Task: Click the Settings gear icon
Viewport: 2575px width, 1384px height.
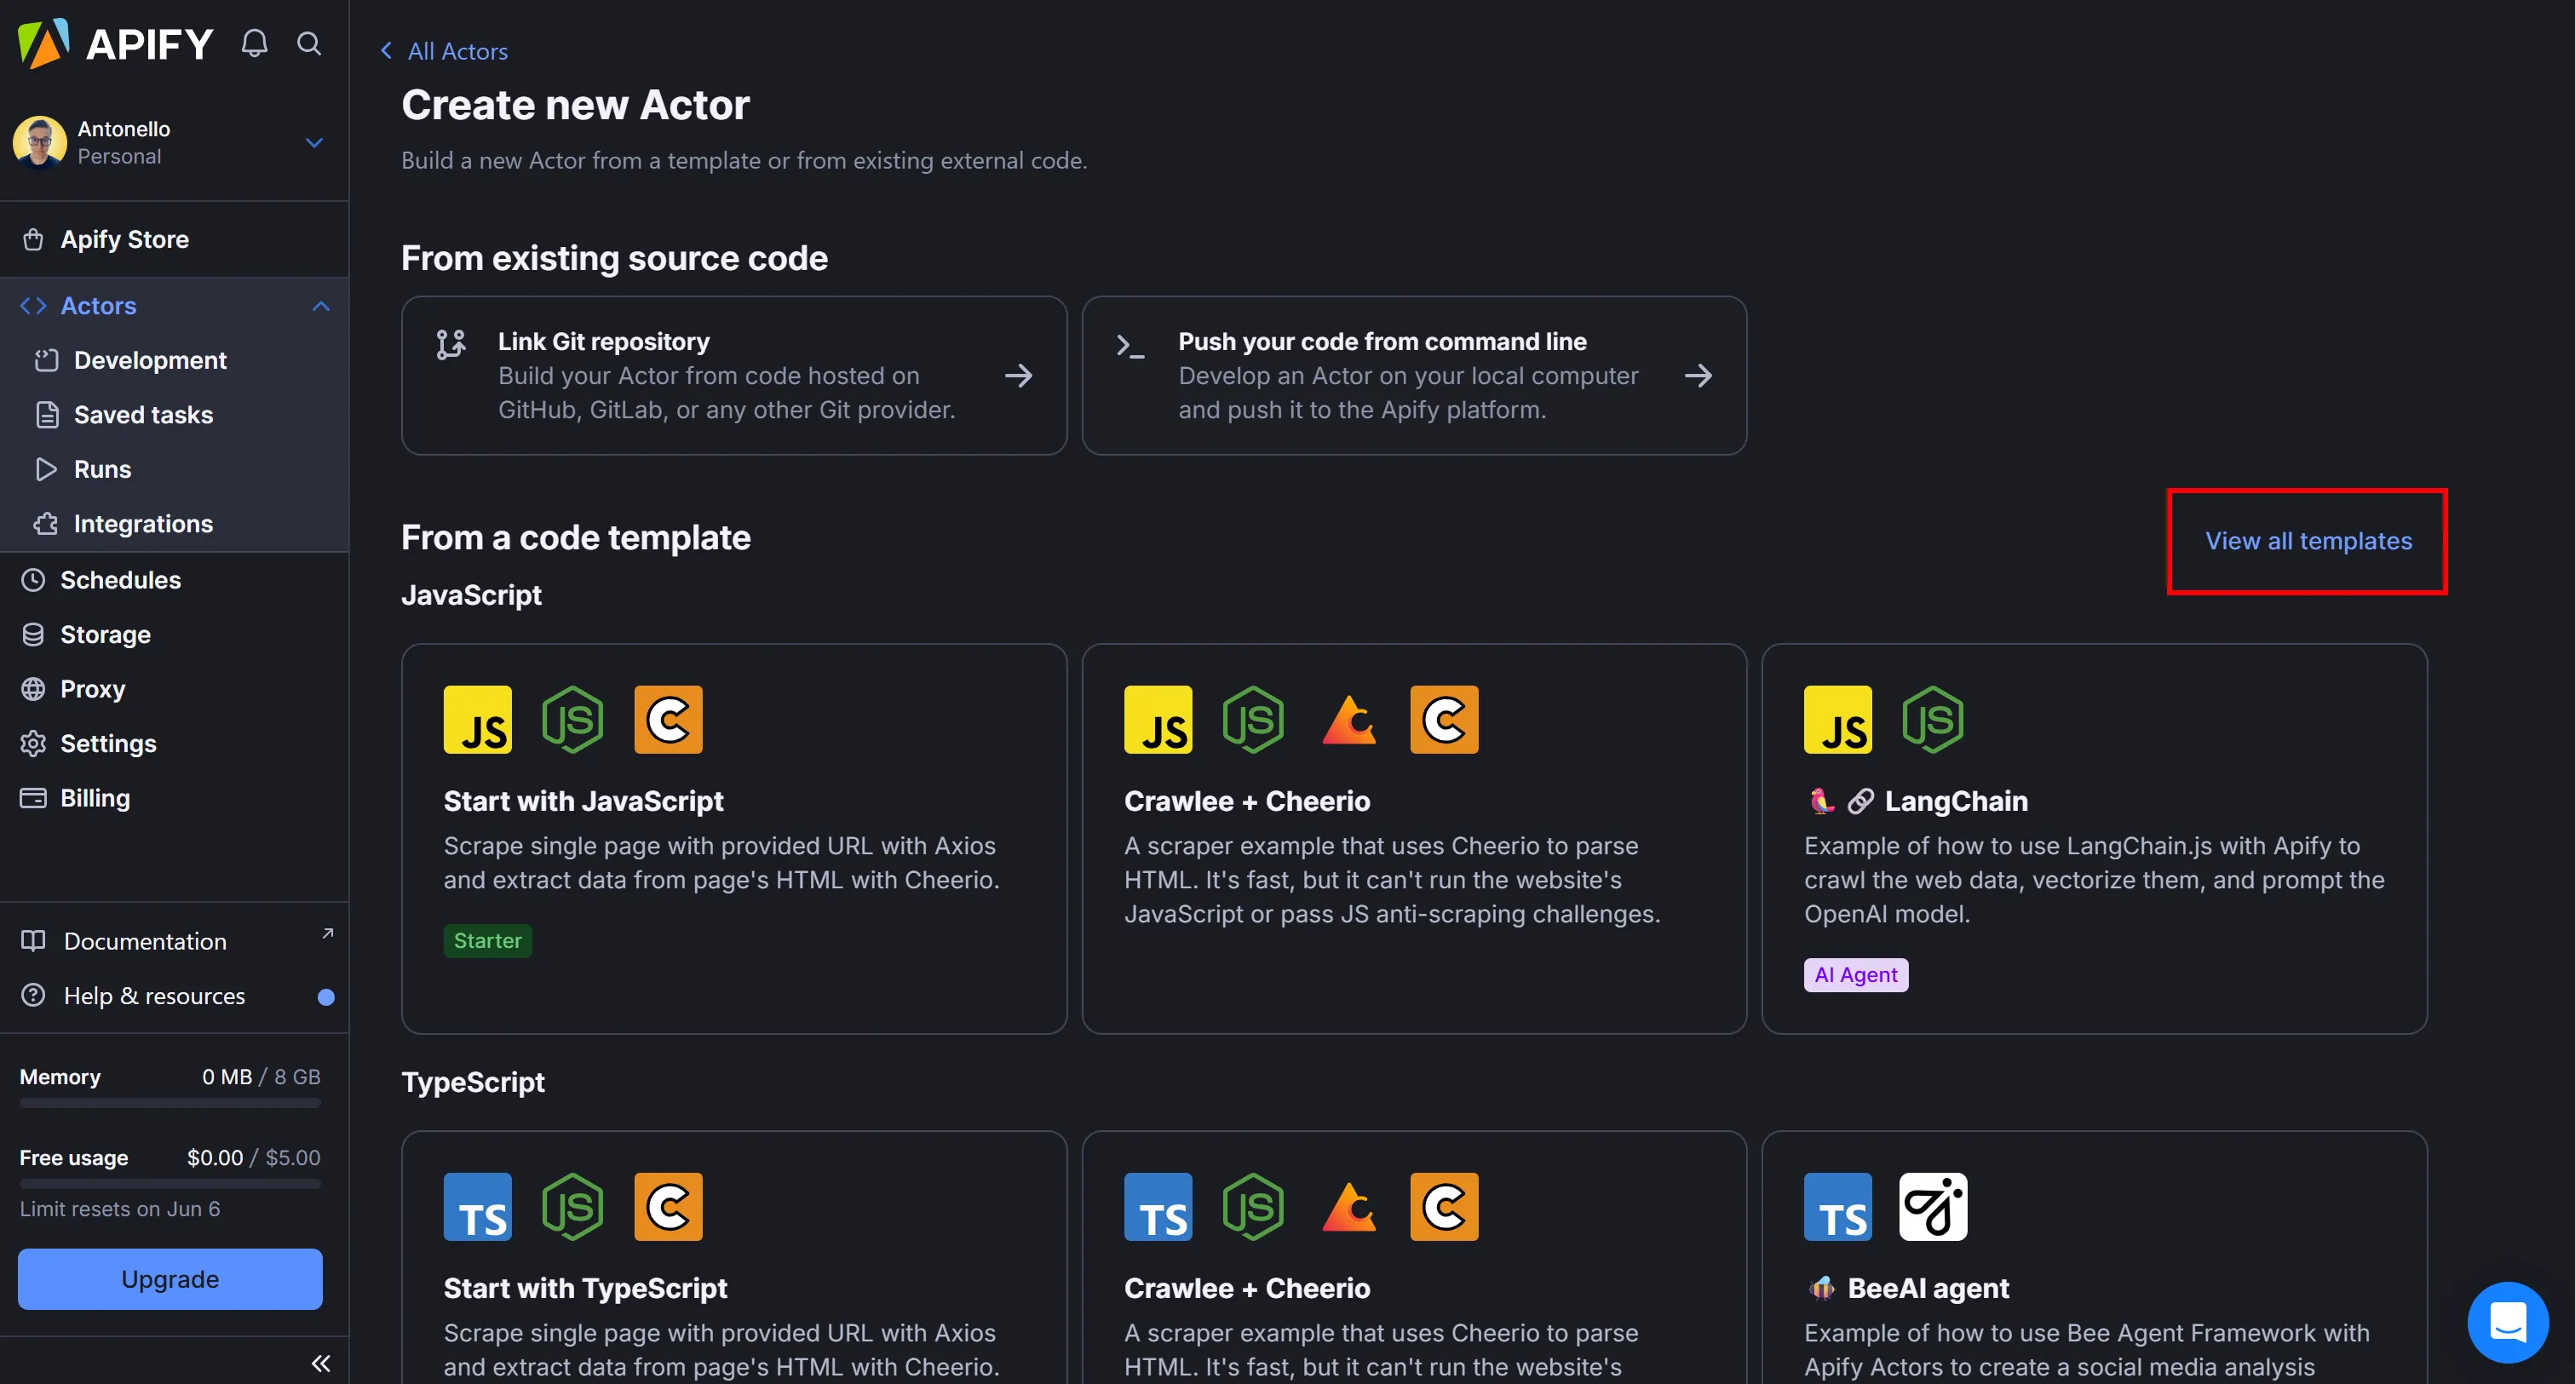Action: pyautogui.click(x=33, y=744)
